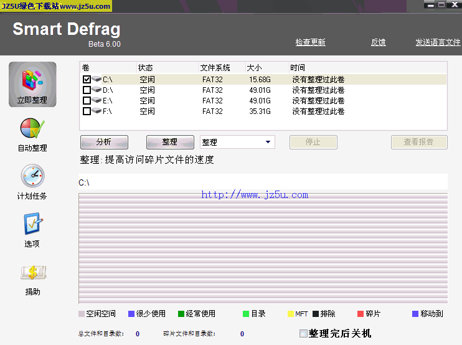Viewport: 462px width, 345px height.
Task: Click the 空闲空间 free space legend swatch
Action: (82, 314)
